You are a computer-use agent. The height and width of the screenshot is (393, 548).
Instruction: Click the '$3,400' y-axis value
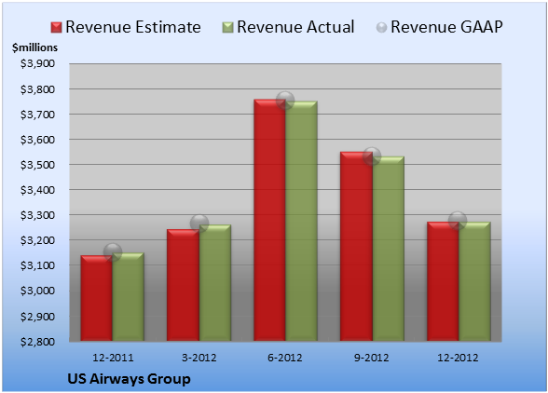pos(37,190)
